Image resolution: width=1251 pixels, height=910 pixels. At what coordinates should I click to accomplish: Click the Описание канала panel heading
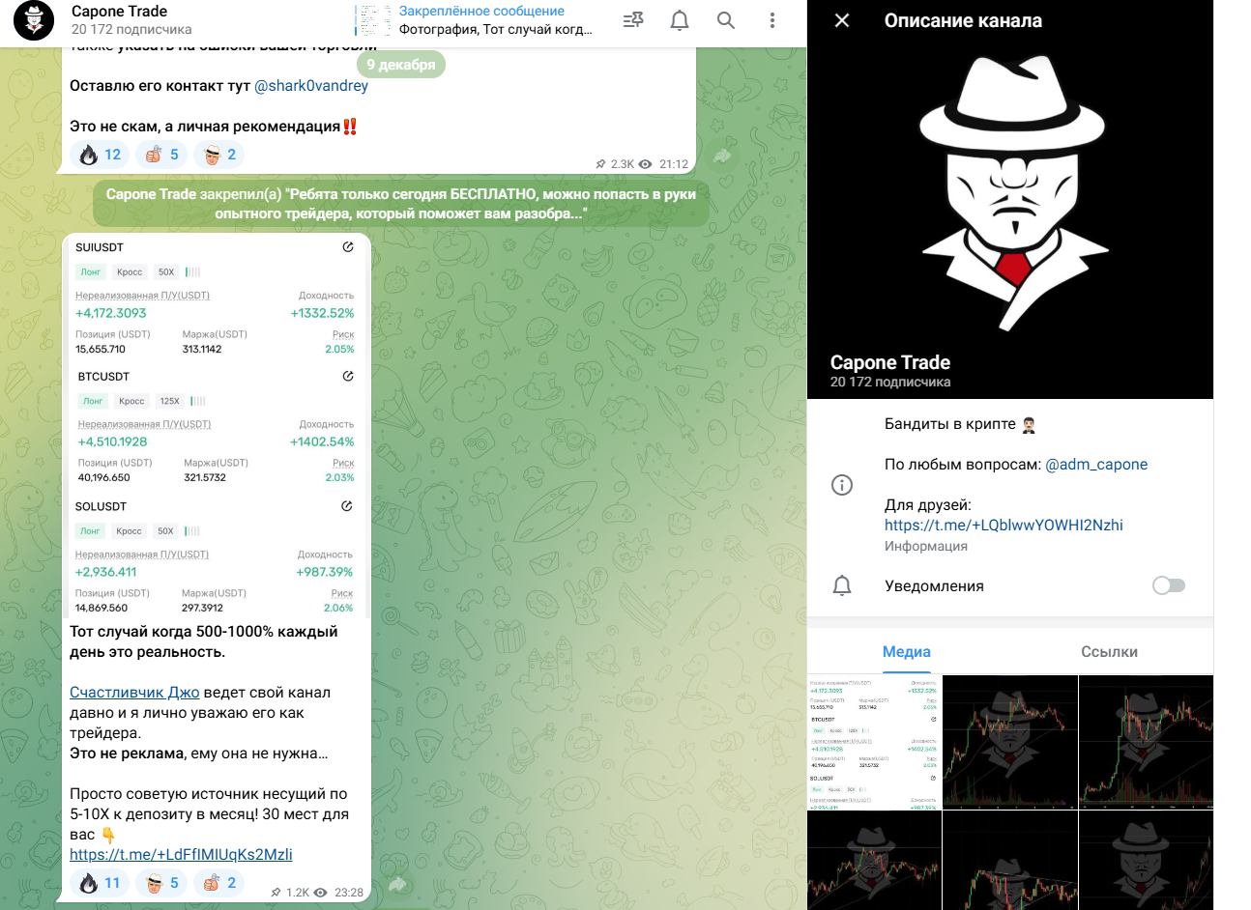click(x=963, y=20)
